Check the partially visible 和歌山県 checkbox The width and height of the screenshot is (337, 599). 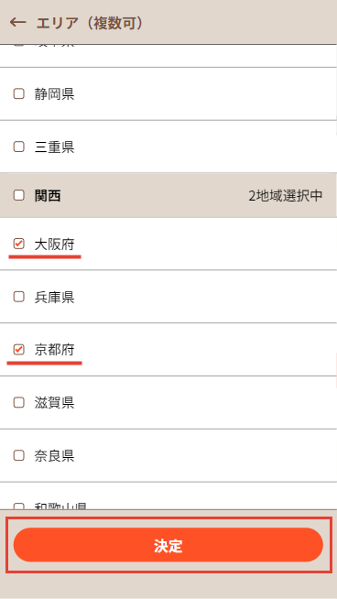point(18,506)
